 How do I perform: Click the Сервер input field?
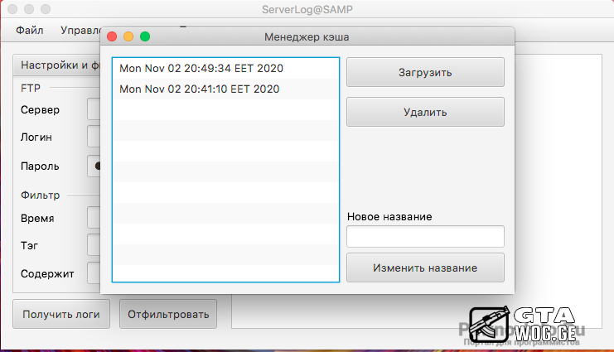(x=93, y=110)
